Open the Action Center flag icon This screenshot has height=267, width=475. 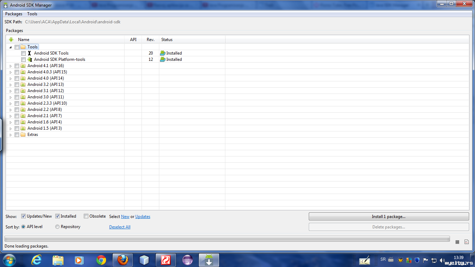425,260
